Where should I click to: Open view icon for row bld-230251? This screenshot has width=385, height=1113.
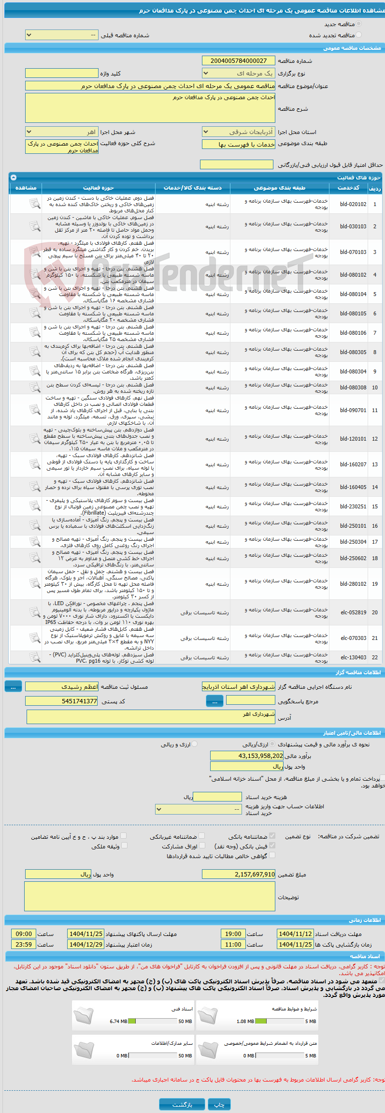[x=35, y=506]
